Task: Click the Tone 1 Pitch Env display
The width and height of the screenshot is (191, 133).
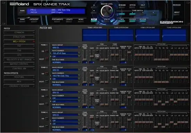Action: click(95, 35)
